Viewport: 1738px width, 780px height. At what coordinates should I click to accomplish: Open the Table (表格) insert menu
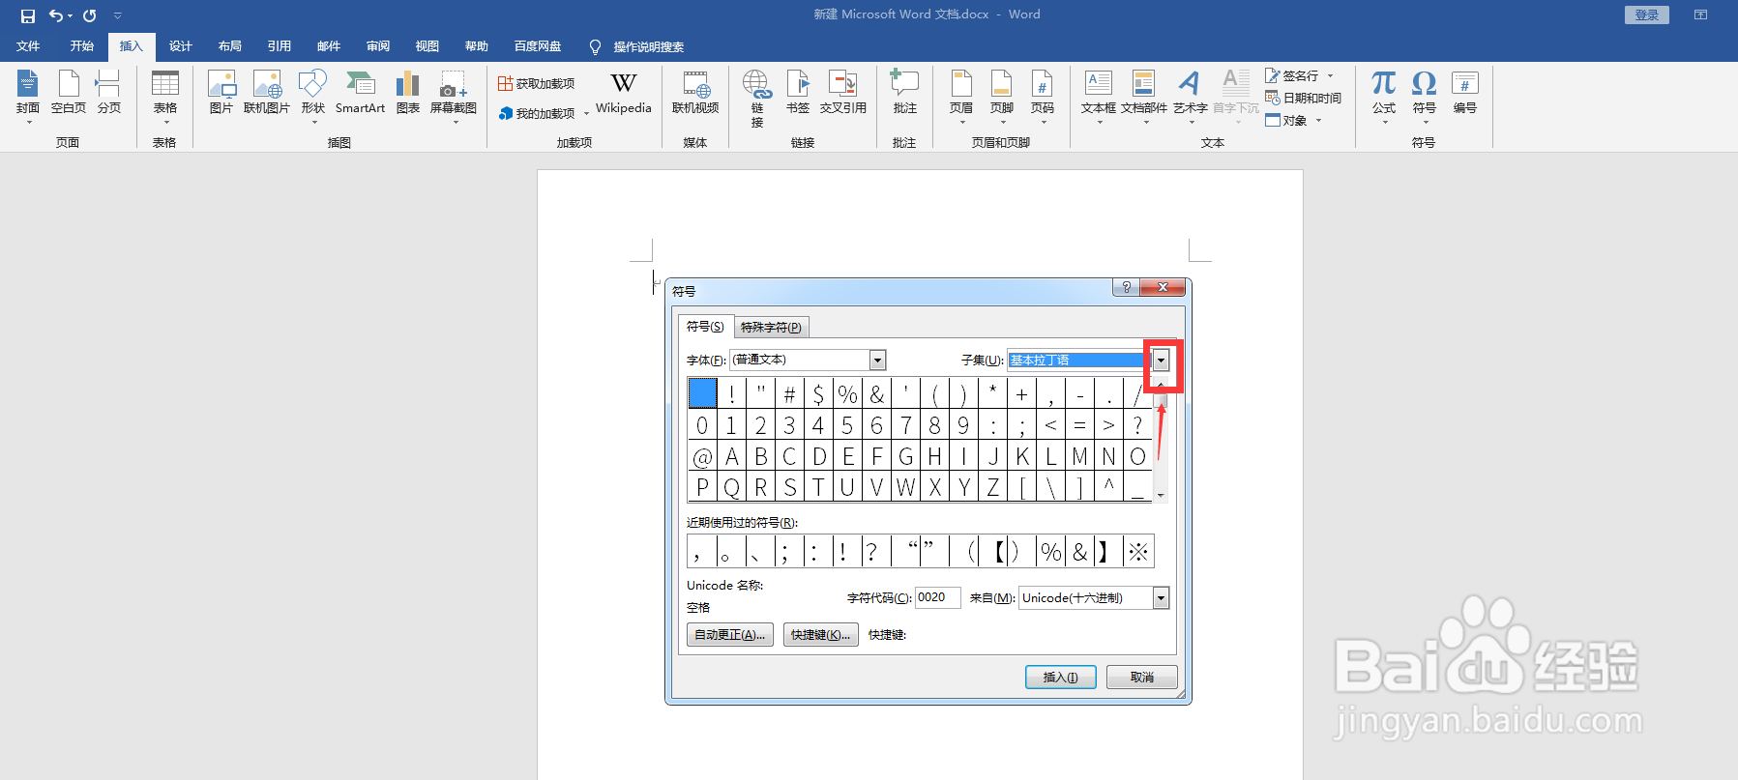pos(165,96)
